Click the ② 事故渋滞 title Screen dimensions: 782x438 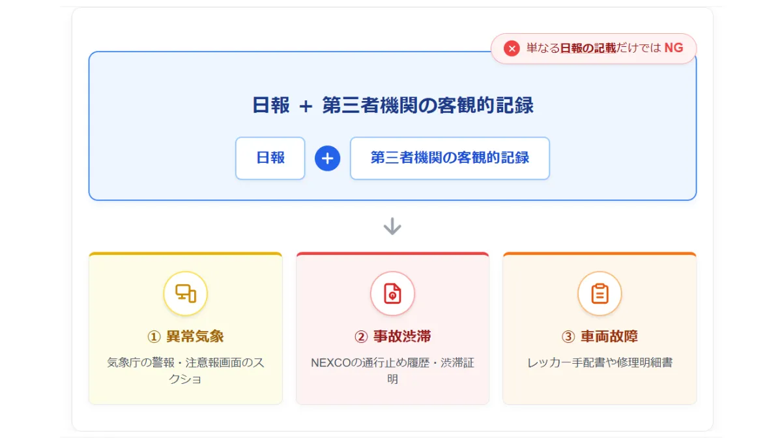coord(392,336)
